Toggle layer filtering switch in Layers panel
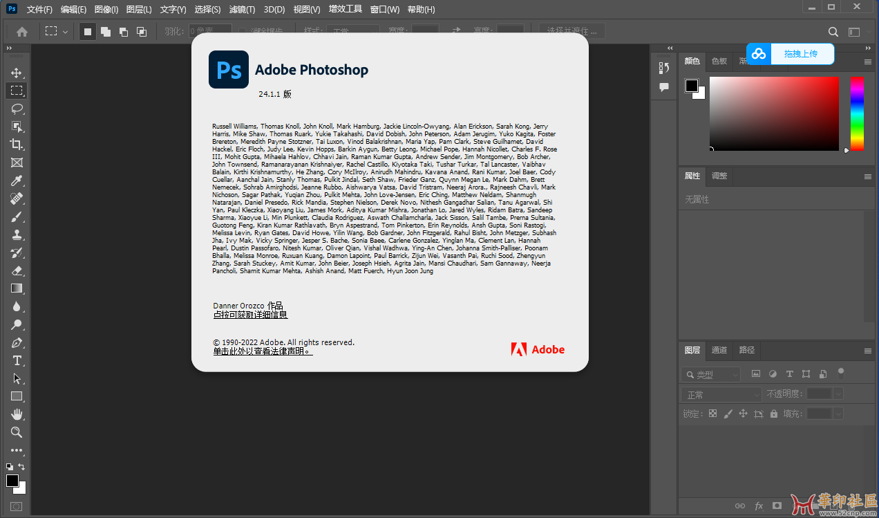This screenshot has height=518, width=879. (x=841, y=373)
